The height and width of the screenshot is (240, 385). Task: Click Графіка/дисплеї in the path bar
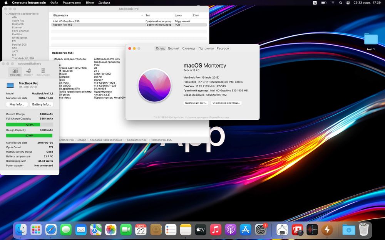click(x=136, y=140)
